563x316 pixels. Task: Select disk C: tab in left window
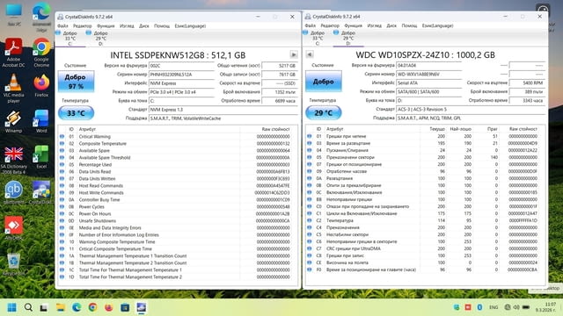pyautogui.click(x=70, y=38)
